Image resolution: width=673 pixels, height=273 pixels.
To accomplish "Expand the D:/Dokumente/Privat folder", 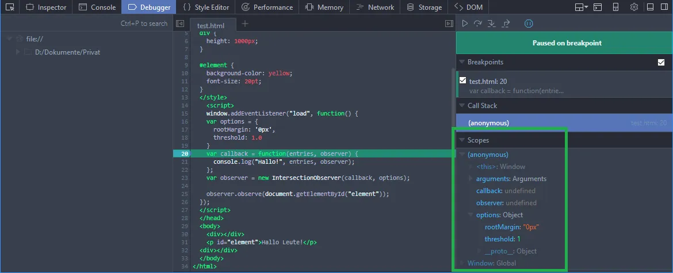I will coord(18,52).
